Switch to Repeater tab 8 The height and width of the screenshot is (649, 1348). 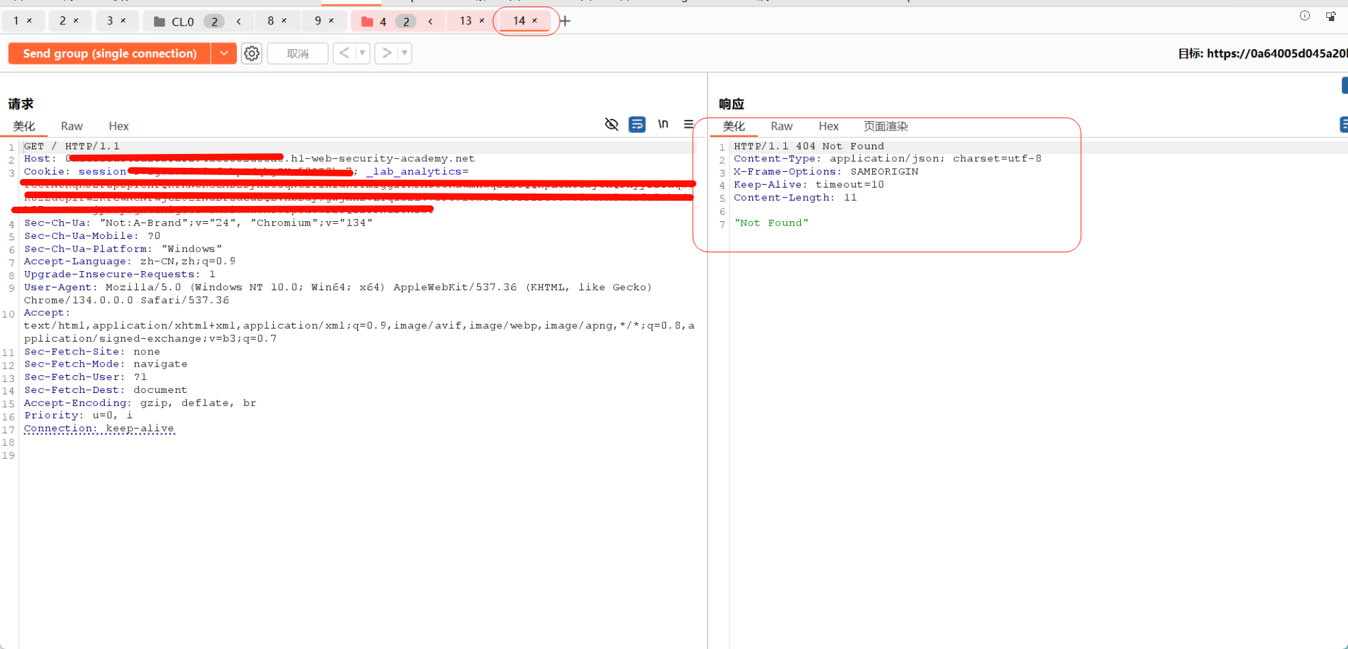coord(271,21)
